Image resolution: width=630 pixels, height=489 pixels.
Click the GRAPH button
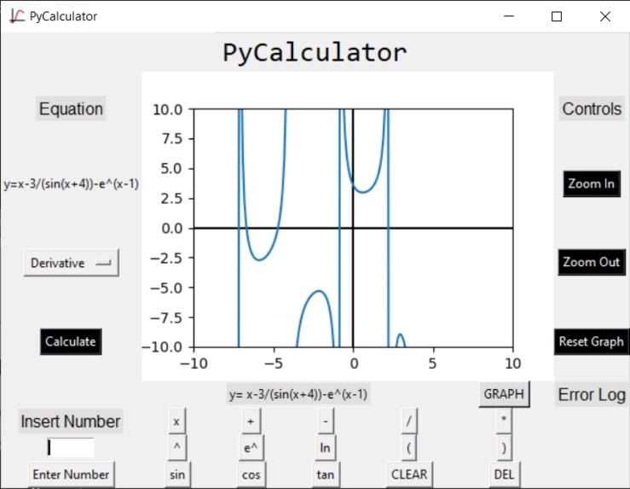[504, 394]
